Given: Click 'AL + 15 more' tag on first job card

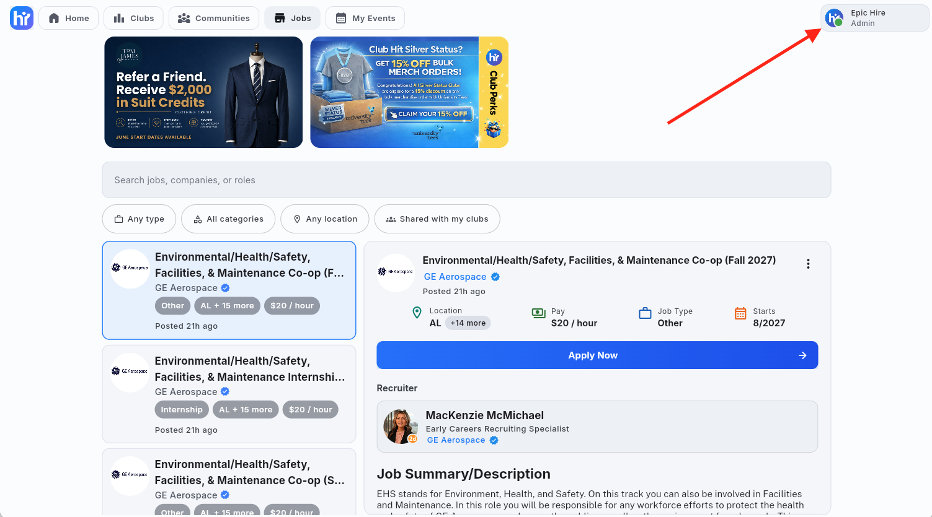Looking at the screenshot, I should [x=228, y=306].
